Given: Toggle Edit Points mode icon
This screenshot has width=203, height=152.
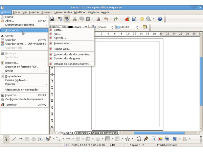Looking at the screenshot, I should (139, 139).
